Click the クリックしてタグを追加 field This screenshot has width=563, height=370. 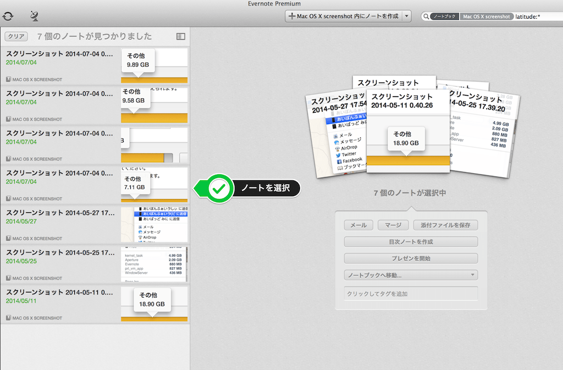pos(411,294)
